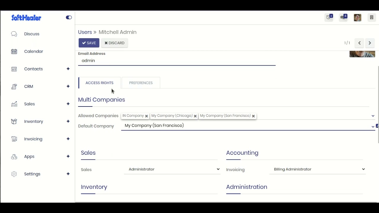Expand the Contacts submenu plus

pos(68,69)
